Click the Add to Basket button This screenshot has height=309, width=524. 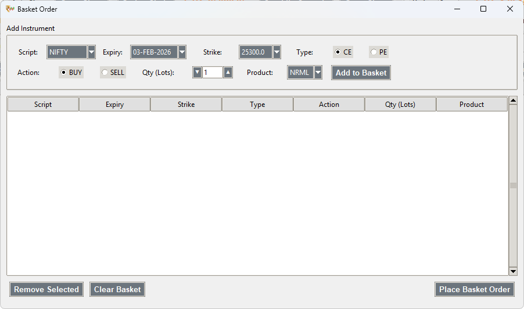[361, 73]
